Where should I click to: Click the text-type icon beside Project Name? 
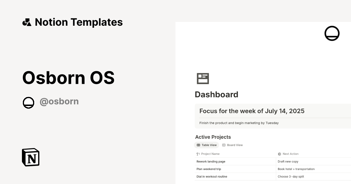click(197, 154)
